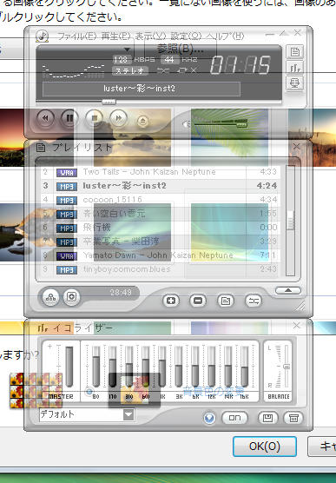
Task: Open the 設定(O) menu
Action: [186, 36]
